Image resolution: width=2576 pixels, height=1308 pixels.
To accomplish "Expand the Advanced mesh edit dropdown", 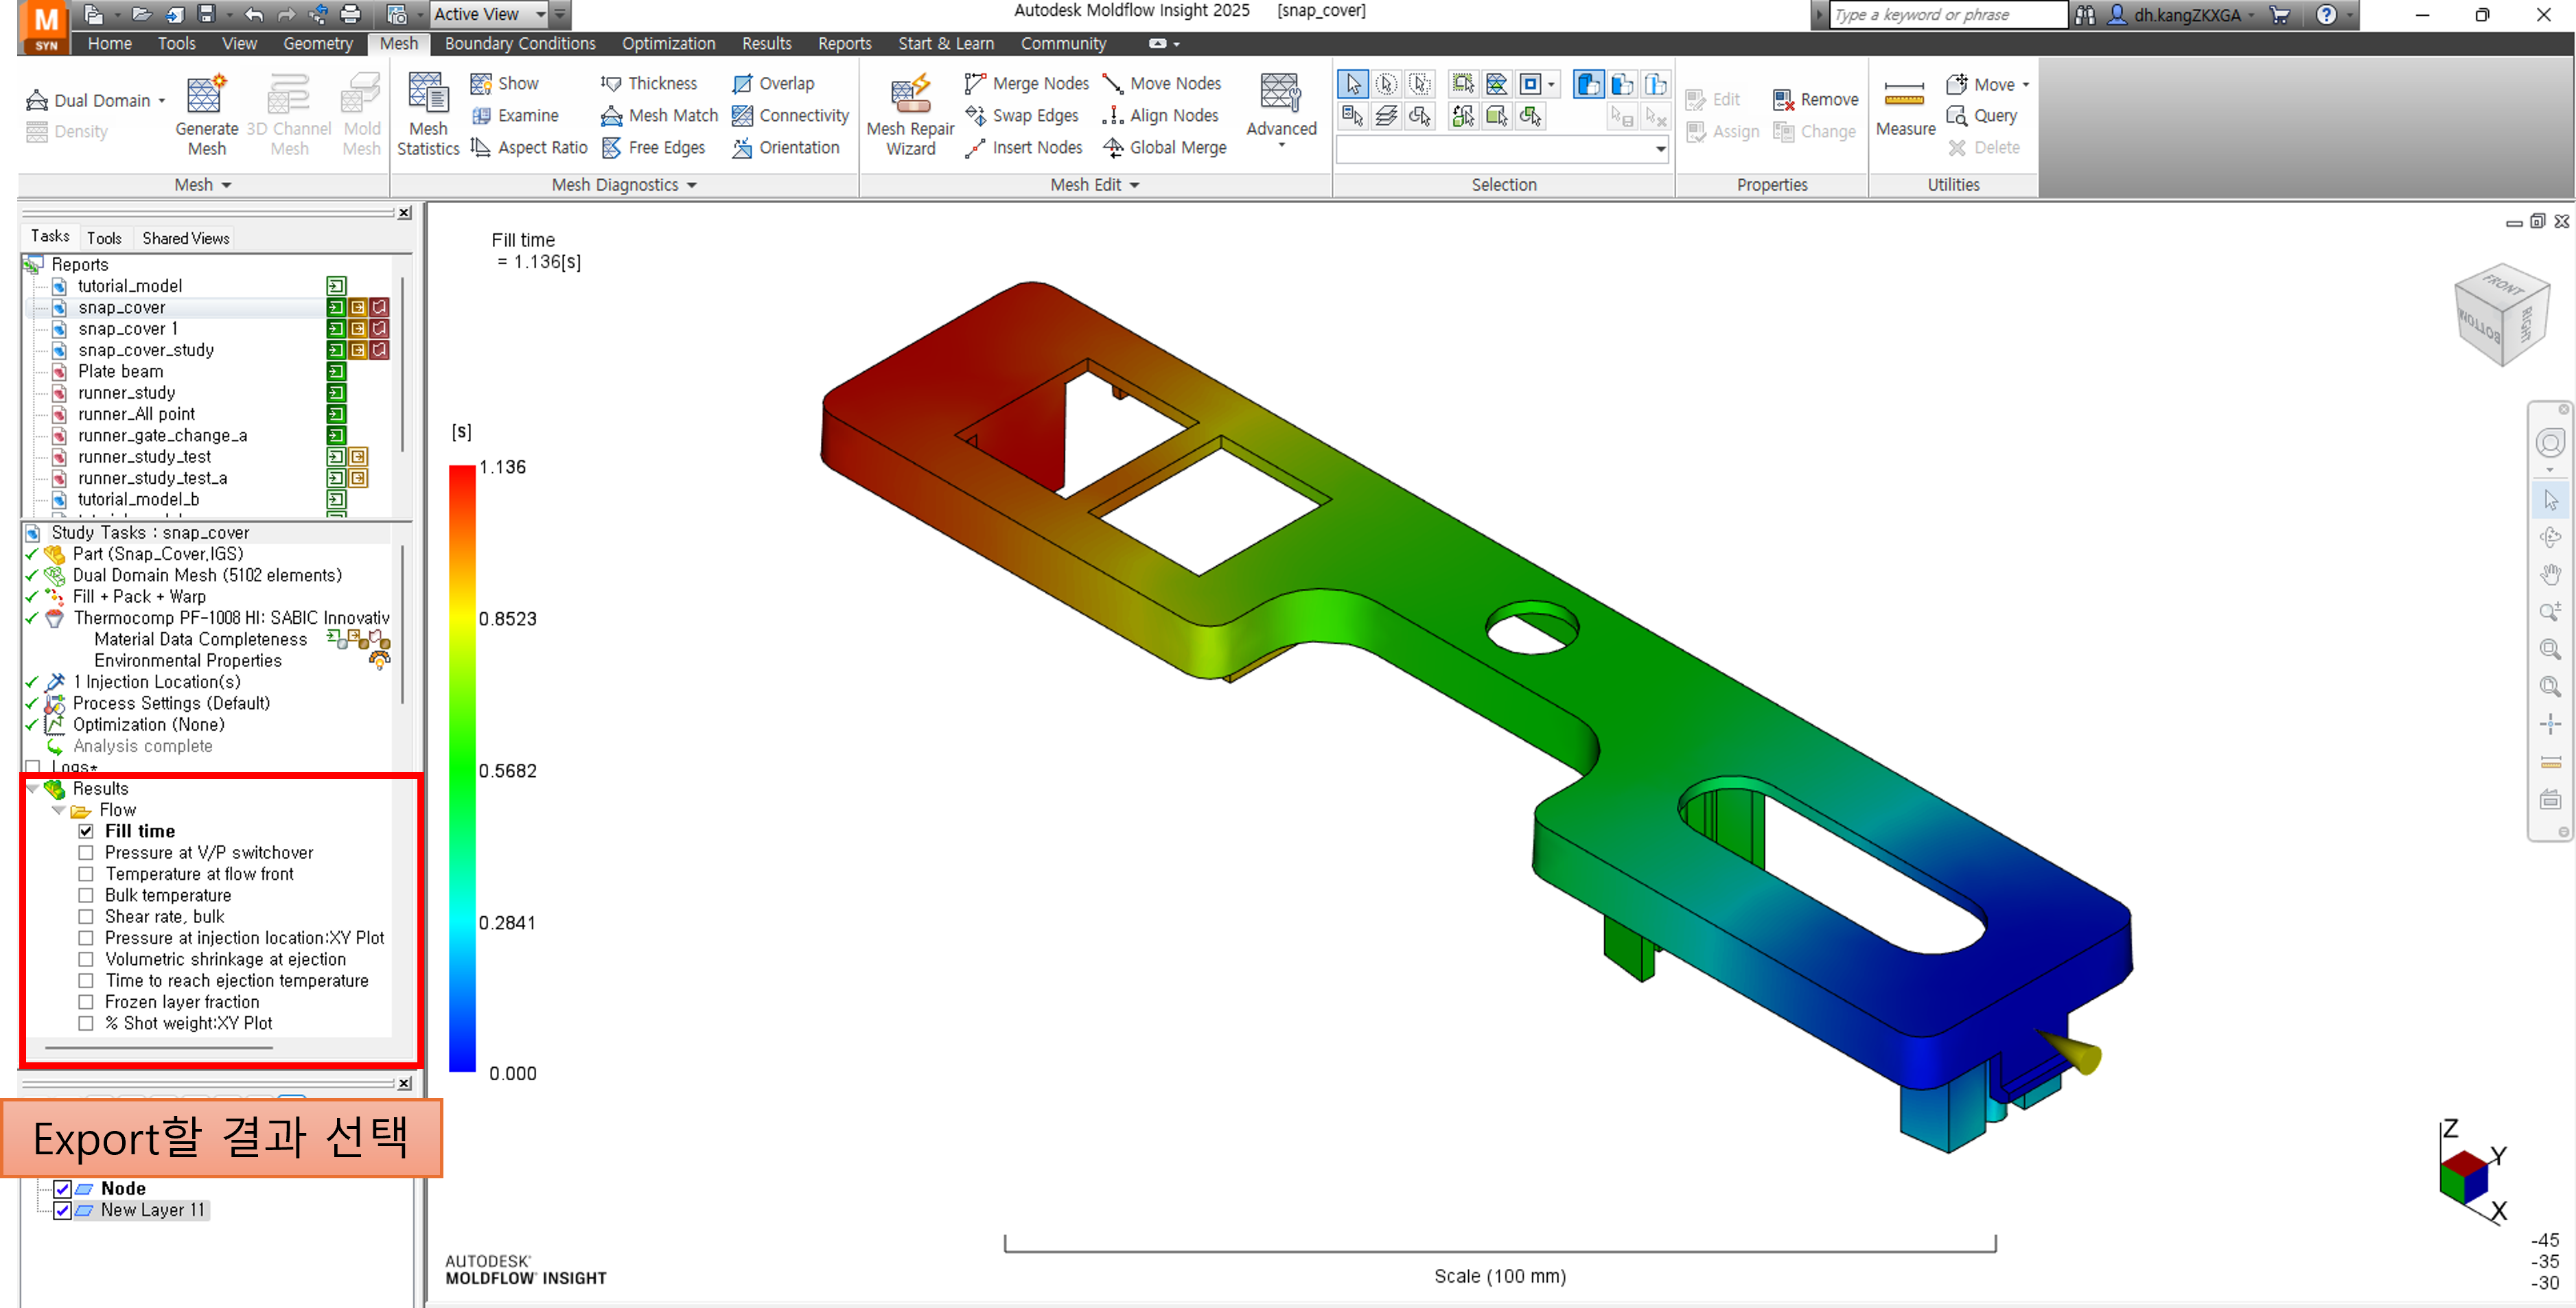I will coord(1281,146).
